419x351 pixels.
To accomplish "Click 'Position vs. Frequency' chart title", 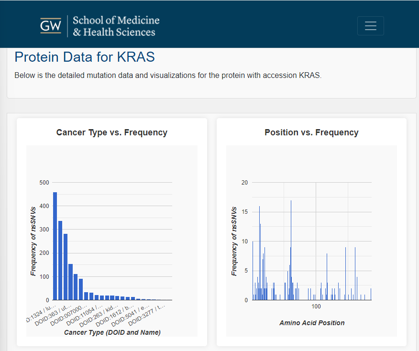I will click(311, 132).
